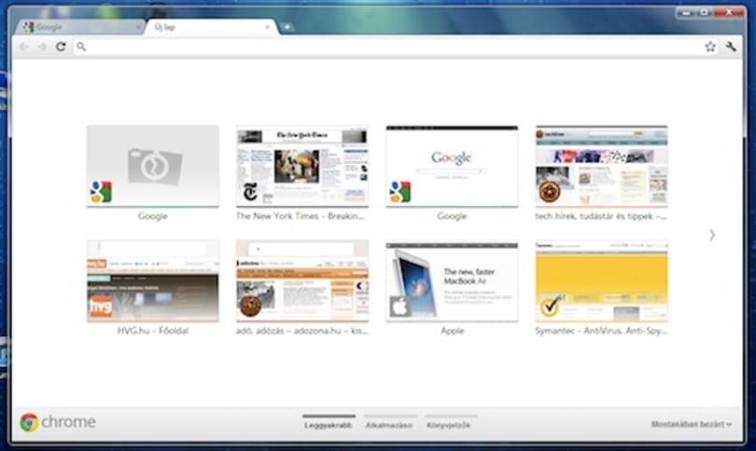Select the Leggyakrabb section
The width and height of the screenshot is (756, 451).
(329, 421)
